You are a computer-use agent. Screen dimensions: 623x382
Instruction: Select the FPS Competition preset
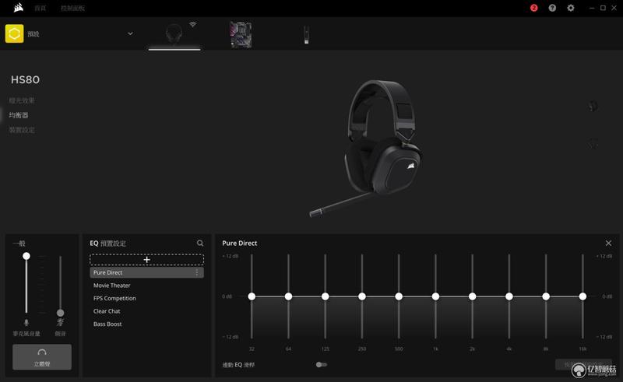click(x=114, y=298)
